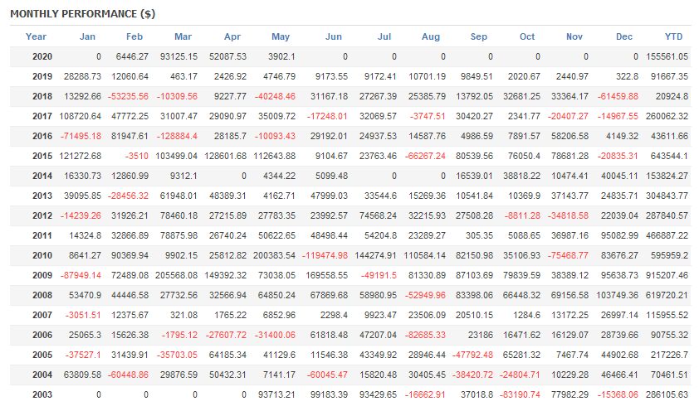Click the 2020 YTD value 155561.05
The image size is (699, 411).
pos(667,56)
